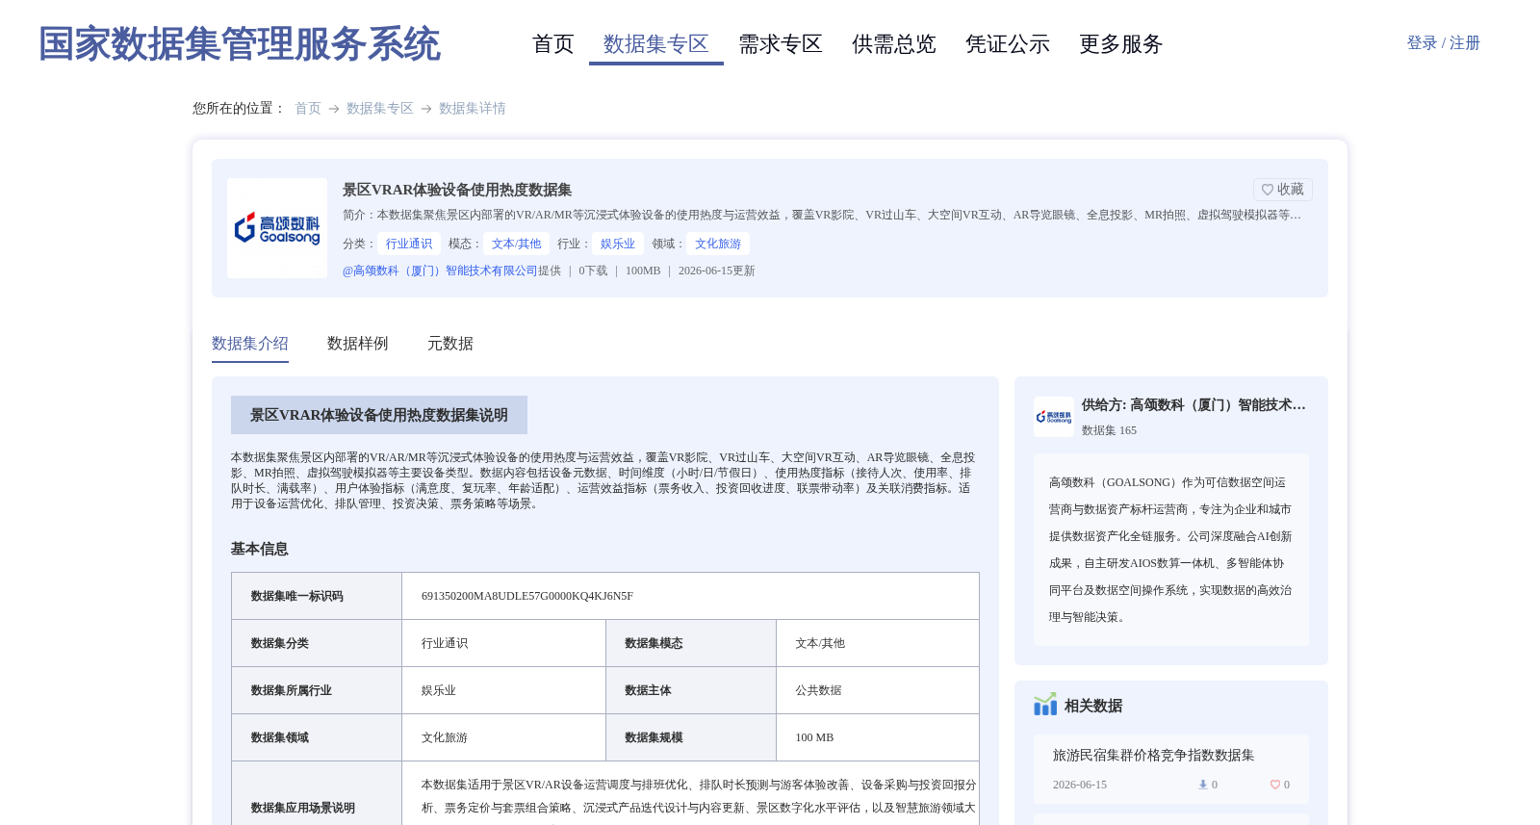
Task: Select the 娱乐业 industry tag
Action: (x=618, y=244)
